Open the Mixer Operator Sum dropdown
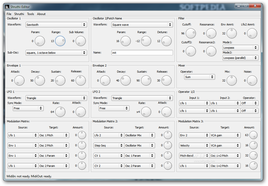Image resolution: width=268 pixels, height=186 pixels. (x=200, y=77)
